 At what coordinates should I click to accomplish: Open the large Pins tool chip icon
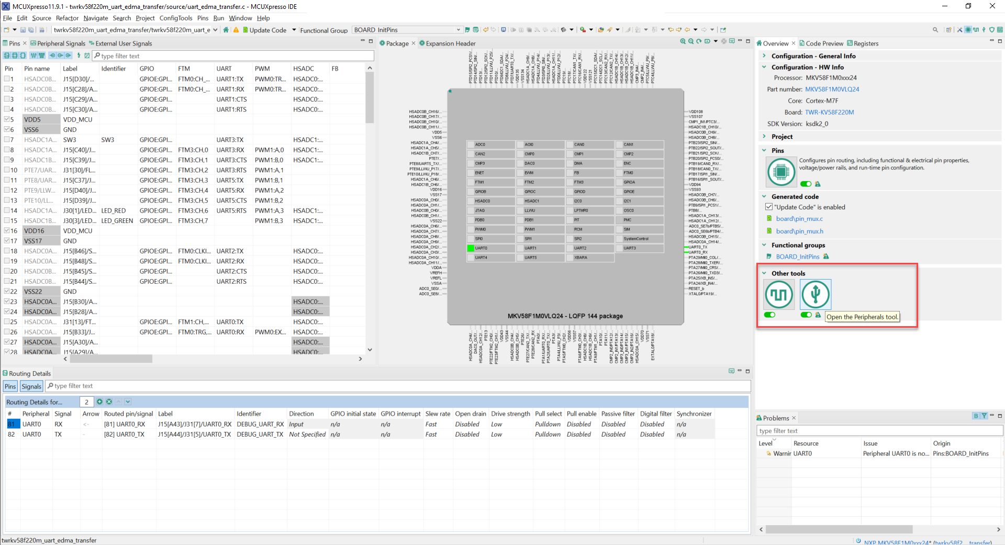(x=781, y=171)
